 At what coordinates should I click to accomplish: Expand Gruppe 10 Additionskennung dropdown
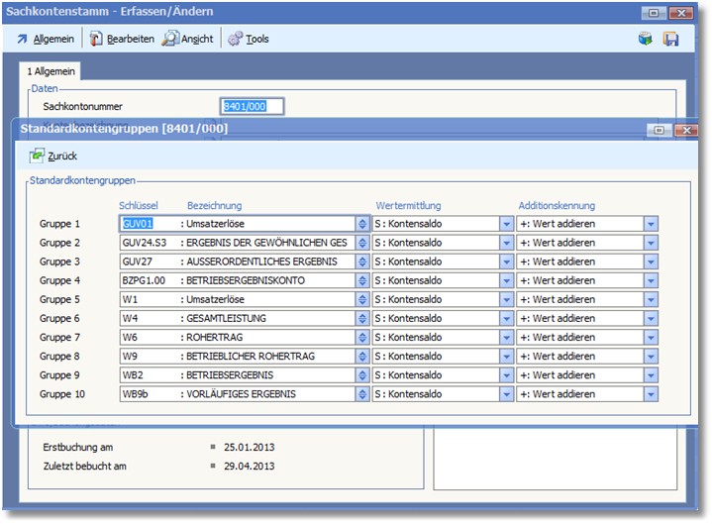(651, 394)
